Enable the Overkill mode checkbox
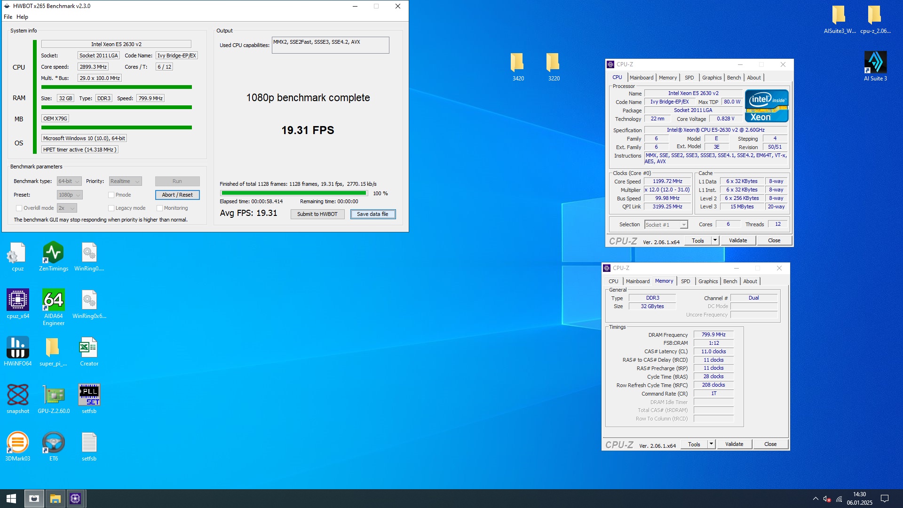Viewport: 903px width, 508px height. (x=19, y=208)
